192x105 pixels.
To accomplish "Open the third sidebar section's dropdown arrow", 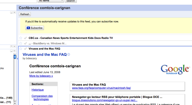I will [15, 51].
